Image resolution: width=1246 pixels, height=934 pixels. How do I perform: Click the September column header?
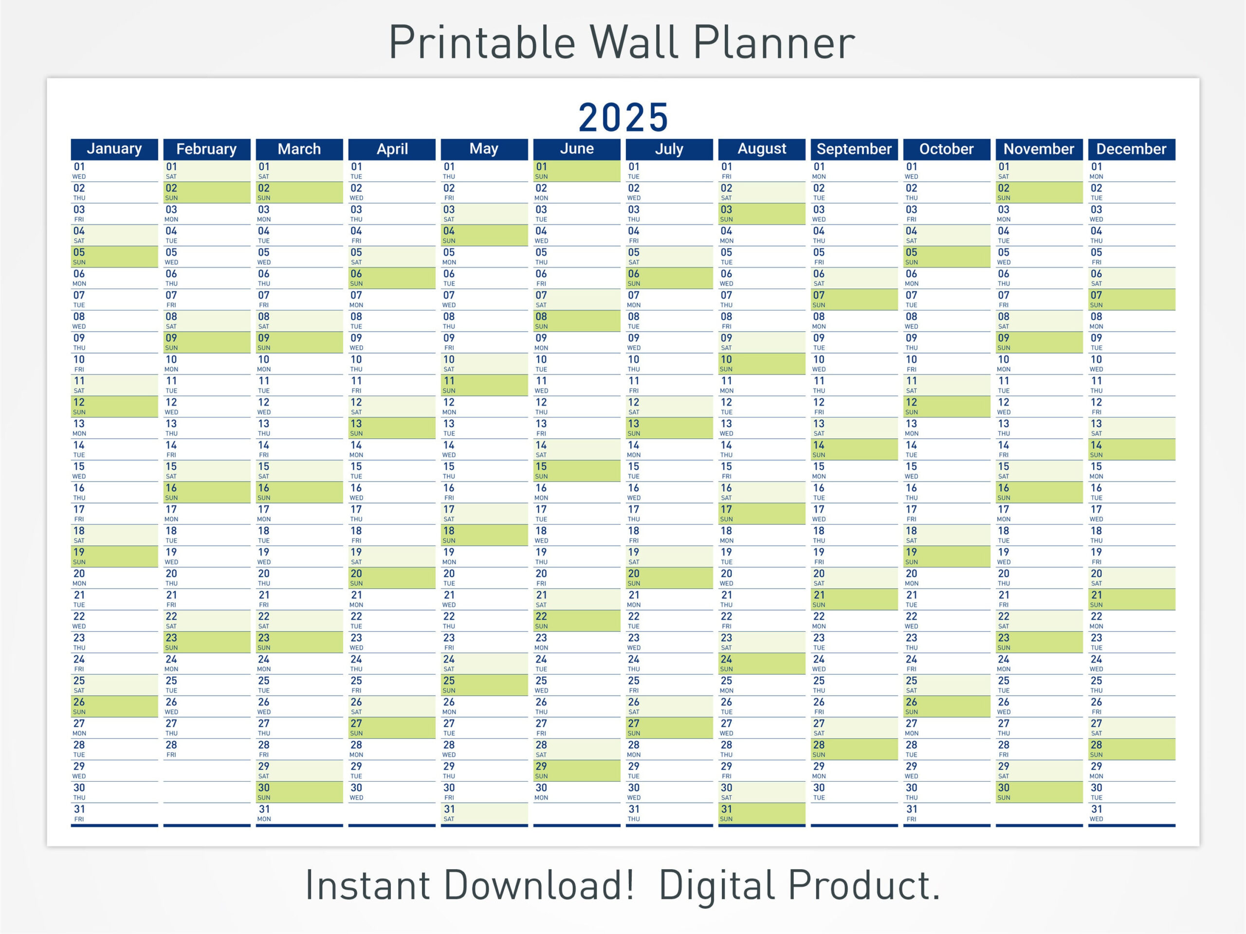861,145
